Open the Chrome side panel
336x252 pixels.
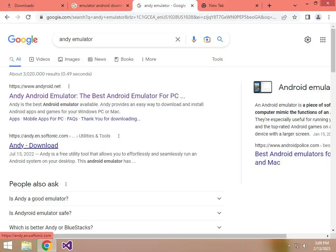pyautogui.click(x=308, y=17)
